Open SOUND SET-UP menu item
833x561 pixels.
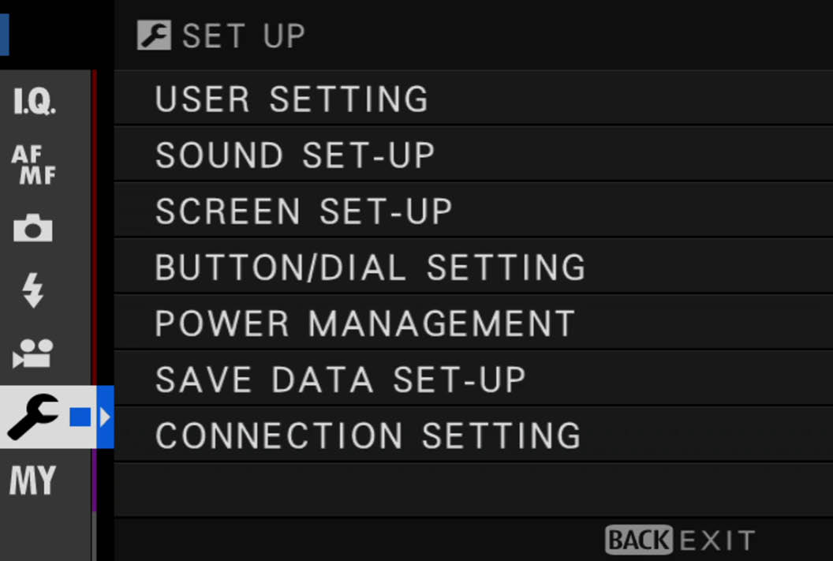473,155
